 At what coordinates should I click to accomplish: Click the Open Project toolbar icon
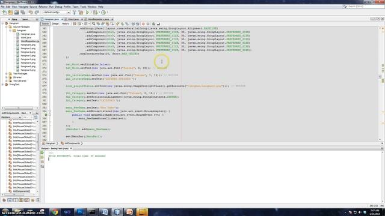(17, 12)
